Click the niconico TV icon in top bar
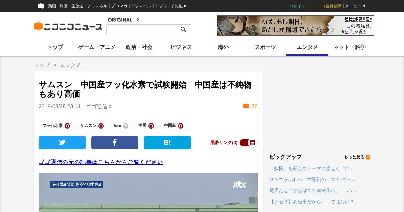This screenshot has height=212, width=404. 41,6
